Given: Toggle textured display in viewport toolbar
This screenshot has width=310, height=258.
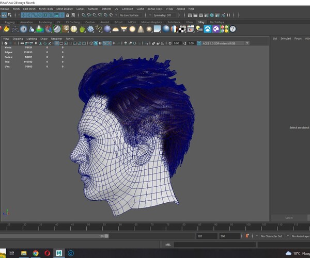Looking at the screenshot, I should tap(110, 43).
